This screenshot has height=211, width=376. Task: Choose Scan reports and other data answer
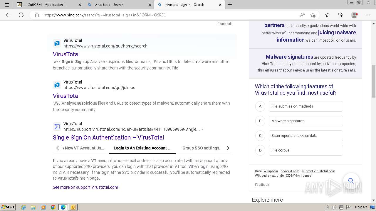point(306,136)
